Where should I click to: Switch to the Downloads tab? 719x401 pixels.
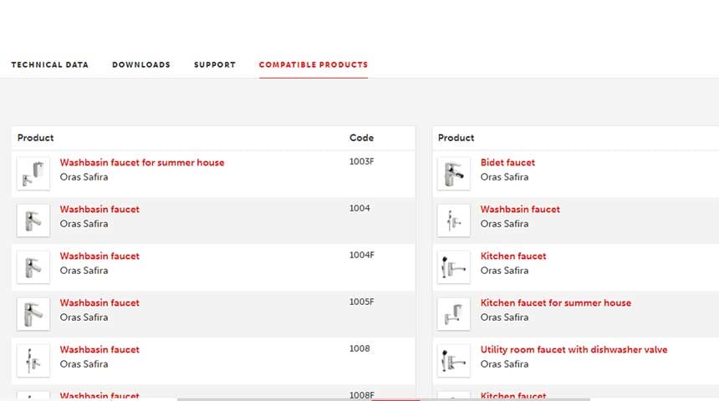(141, 64)
